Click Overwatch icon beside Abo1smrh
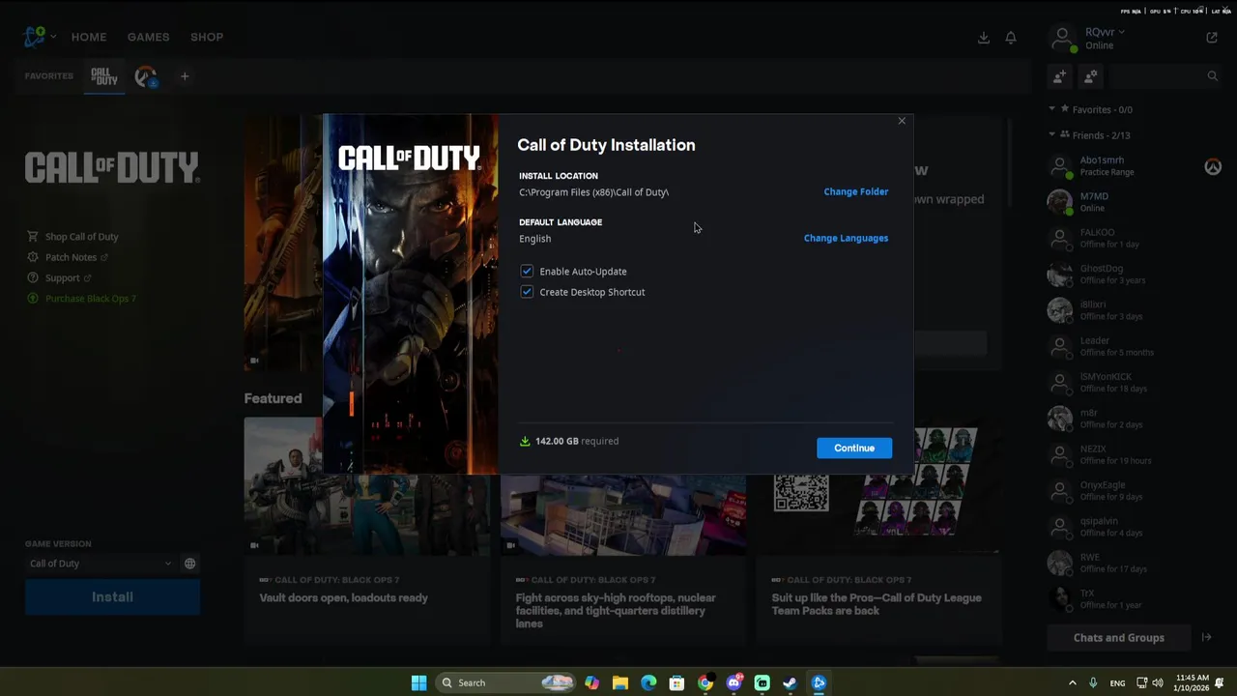Image resolution: width=1237 pixels, height=696 pixels. click(x=1213, y=166)
